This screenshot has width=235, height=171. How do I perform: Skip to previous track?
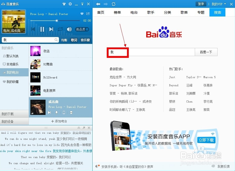33,29
